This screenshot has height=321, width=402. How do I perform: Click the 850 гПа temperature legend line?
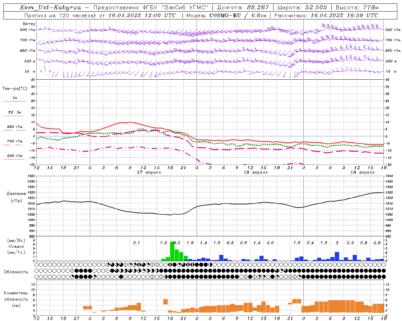[x=14, y=130]
